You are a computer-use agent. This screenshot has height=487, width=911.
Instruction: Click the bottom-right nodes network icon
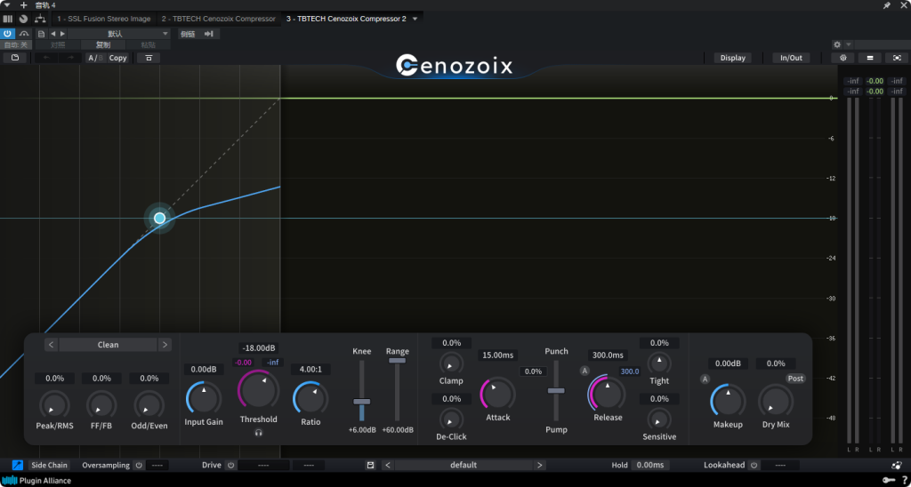[897, 465]
